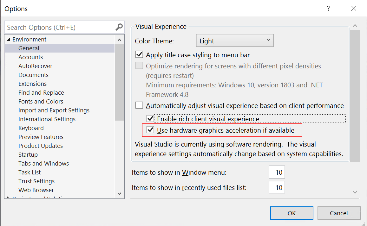Click Items to show in Window menu field
The height and width of the screenshot is (226, 367).
click(x=277, y=172)
